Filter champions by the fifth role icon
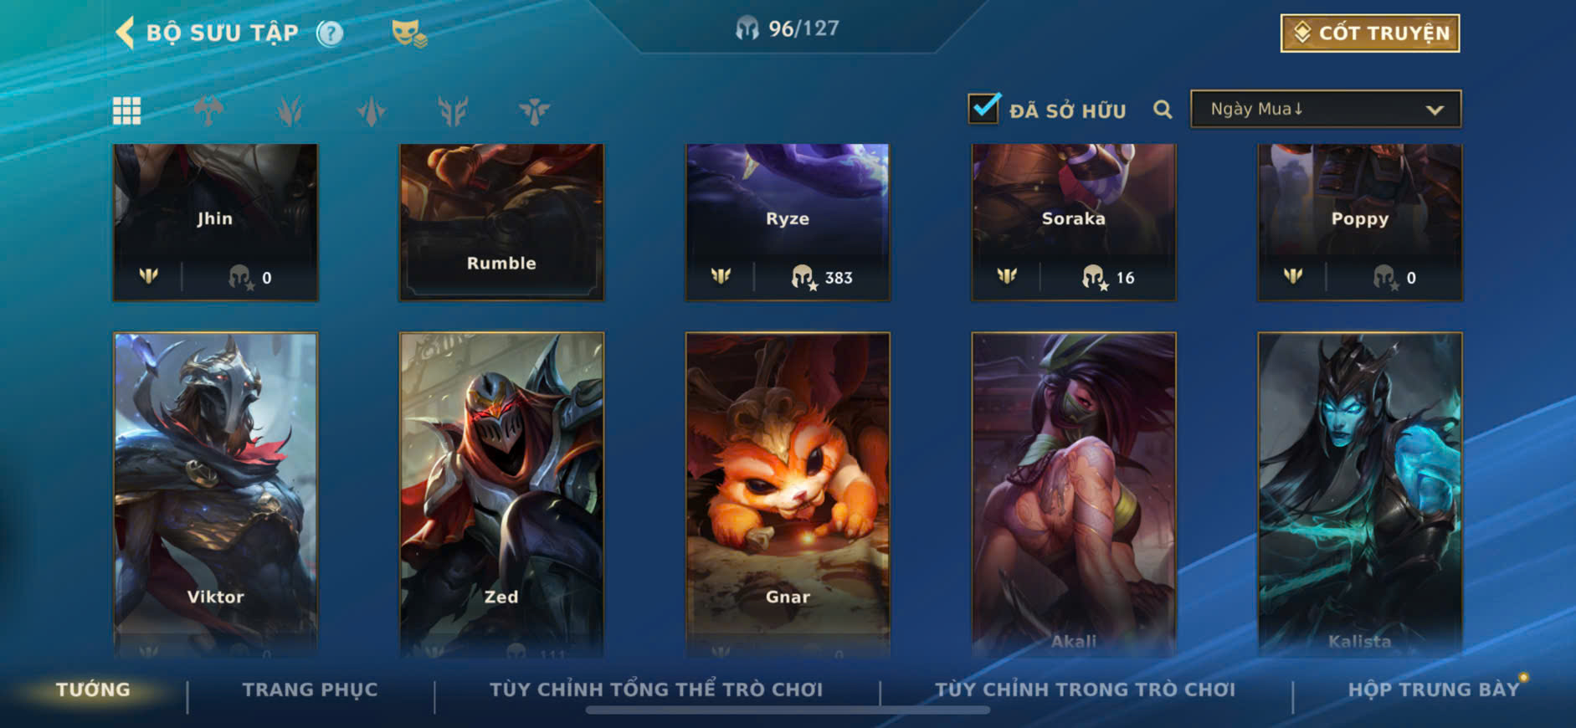 coord(534,110)
